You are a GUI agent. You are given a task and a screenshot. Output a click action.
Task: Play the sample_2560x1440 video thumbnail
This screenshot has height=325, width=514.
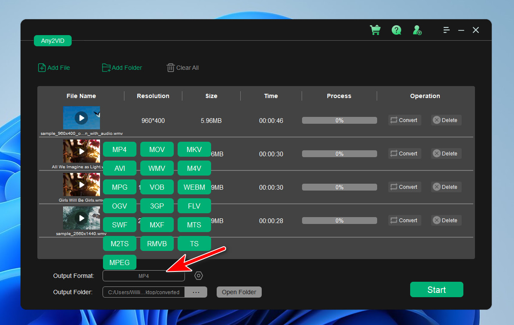point(81,218)
